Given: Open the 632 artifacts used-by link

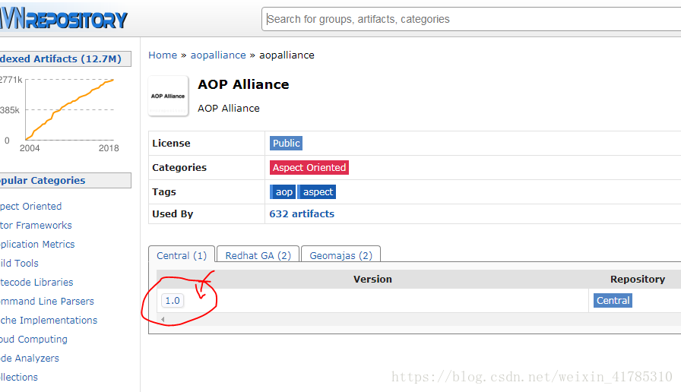Looking at the screenshot, I should click(302, 214).
